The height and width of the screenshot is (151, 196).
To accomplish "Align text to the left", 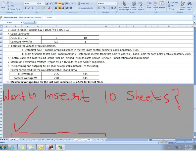I will 56,8.
